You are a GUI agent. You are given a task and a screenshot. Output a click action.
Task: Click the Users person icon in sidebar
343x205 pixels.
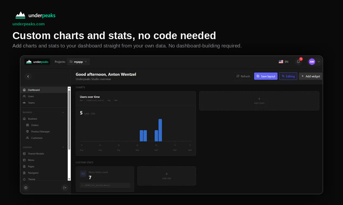coord(24,96)
